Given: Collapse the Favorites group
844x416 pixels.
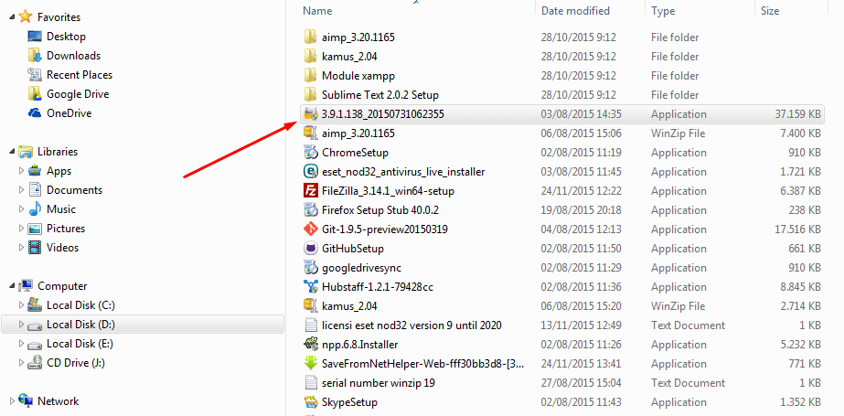Looking at the screenshot, I should click(12, 17).
